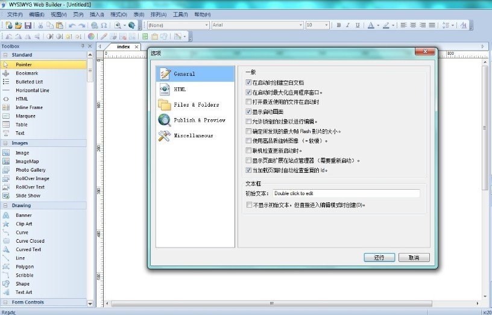Click the Copy toolbar icon
Viewport: 492px width, 315px height.
(50, 25)
